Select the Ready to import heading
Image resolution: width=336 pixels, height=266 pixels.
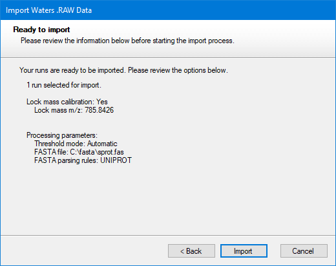tap(41, 30)
